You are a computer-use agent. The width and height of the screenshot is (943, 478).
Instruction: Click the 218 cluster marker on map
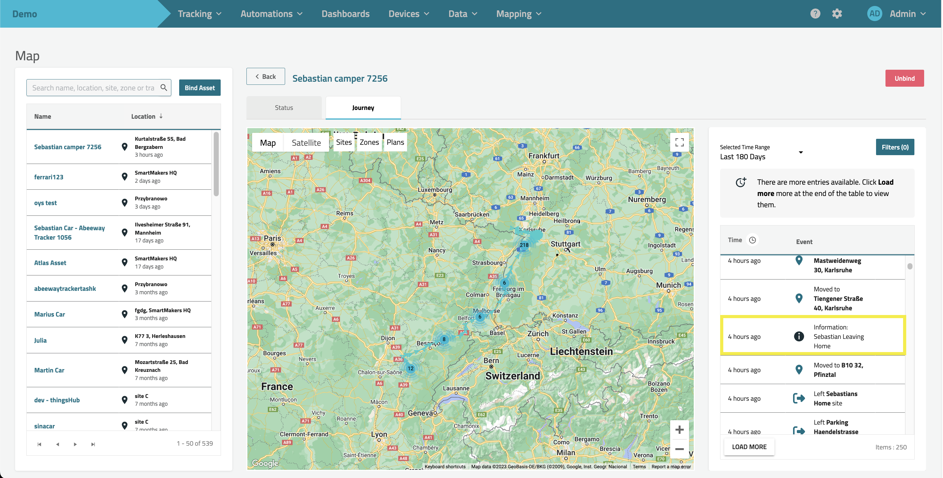pos(524,245)
